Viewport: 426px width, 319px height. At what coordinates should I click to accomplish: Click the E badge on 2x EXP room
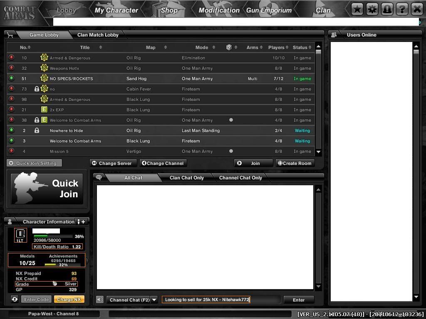(x=44, y=110)
